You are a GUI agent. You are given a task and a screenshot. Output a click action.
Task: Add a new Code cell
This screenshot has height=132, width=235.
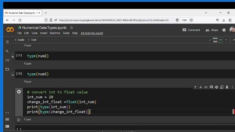click(19, 40)
